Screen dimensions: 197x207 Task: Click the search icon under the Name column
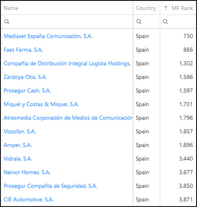pyautogui.click(x=7, y=22)
